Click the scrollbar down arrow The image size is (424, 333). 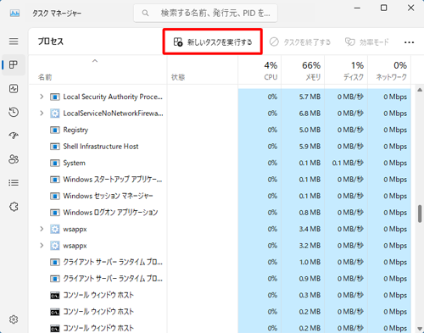coord(420,329)
